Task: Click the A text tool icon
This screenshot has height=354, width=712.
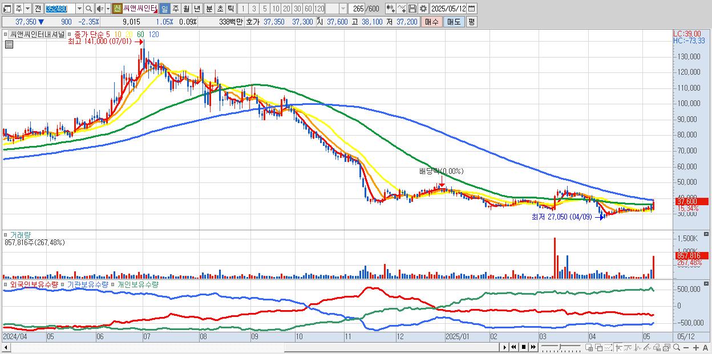Action: pyautogui.click(x=705, y=348)
